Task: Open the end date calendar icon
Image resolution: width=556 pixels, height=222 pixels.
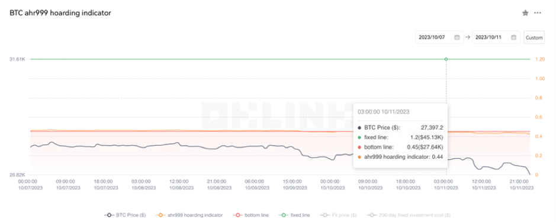Action: point(513,37)
